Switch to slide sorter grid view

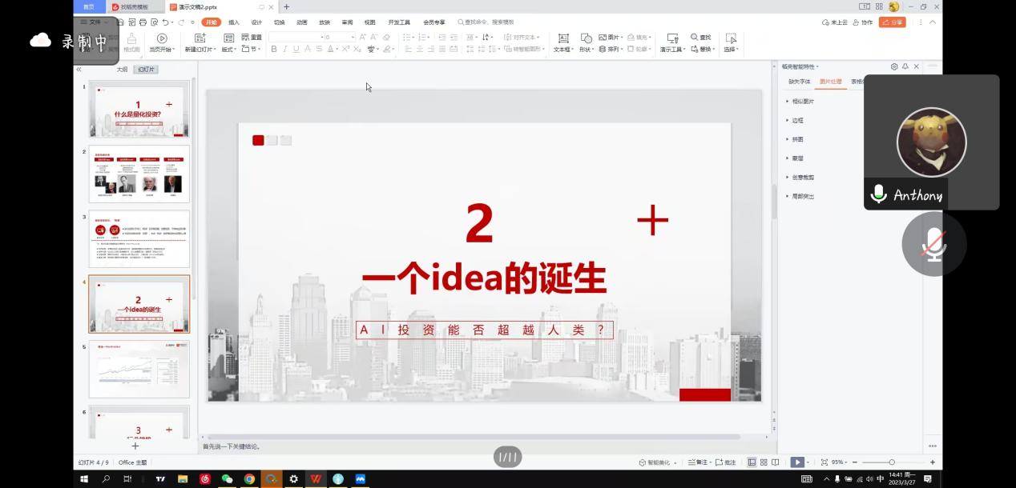(x=764, y=462)
